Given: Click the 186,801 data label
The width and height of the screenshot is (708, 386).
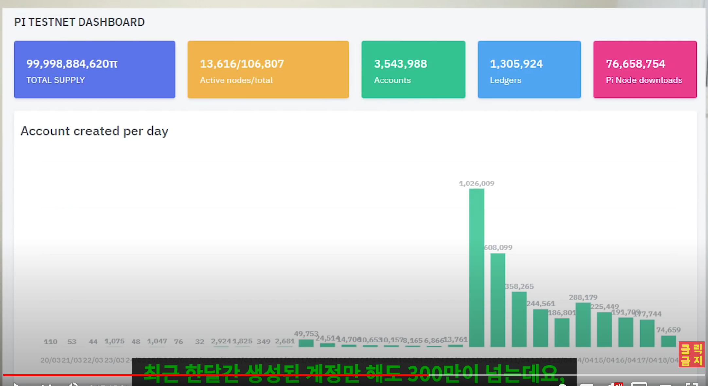Looking at the screenshot, I should tap(562, 313).
